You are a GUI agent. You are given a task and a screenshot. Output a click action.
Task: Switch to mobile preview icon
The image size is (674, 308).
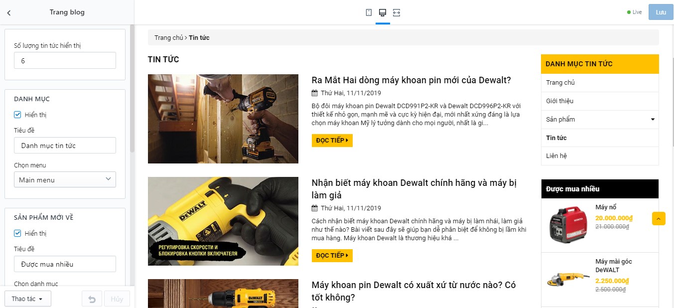coord(369,12)
